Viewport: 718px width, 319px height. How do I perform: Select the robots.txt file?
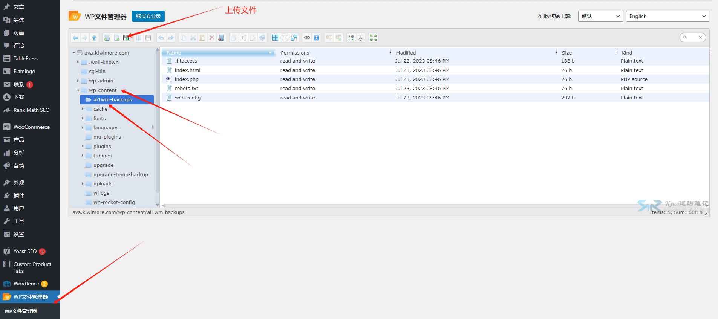[x=435, y=88]
